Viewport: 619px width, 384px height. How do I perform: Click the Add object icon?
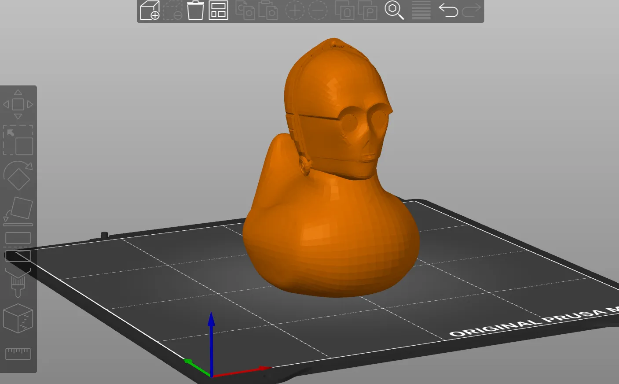point(150,11)
